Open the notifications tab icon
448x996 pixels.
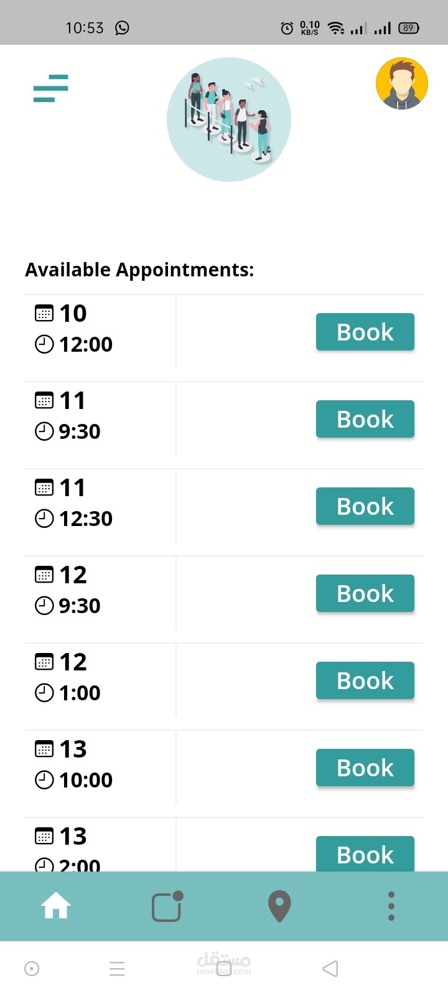coord(167,906)
